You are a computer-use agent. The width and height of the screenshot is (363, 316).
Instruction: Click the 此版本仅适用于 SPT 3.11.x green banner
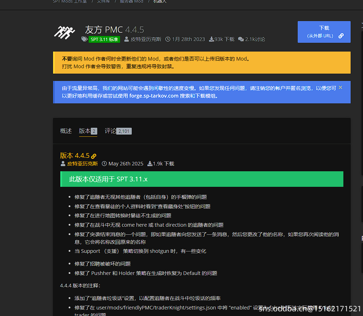click(x=201, y=179)
